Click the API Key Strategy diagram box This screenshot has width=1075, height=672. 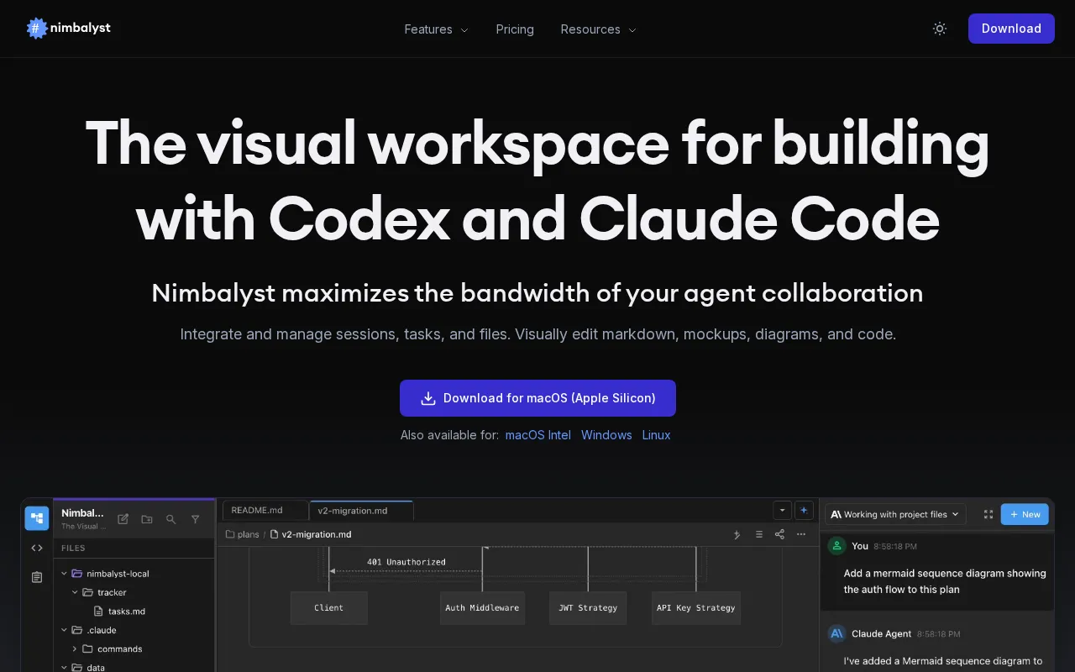[696, 608]
